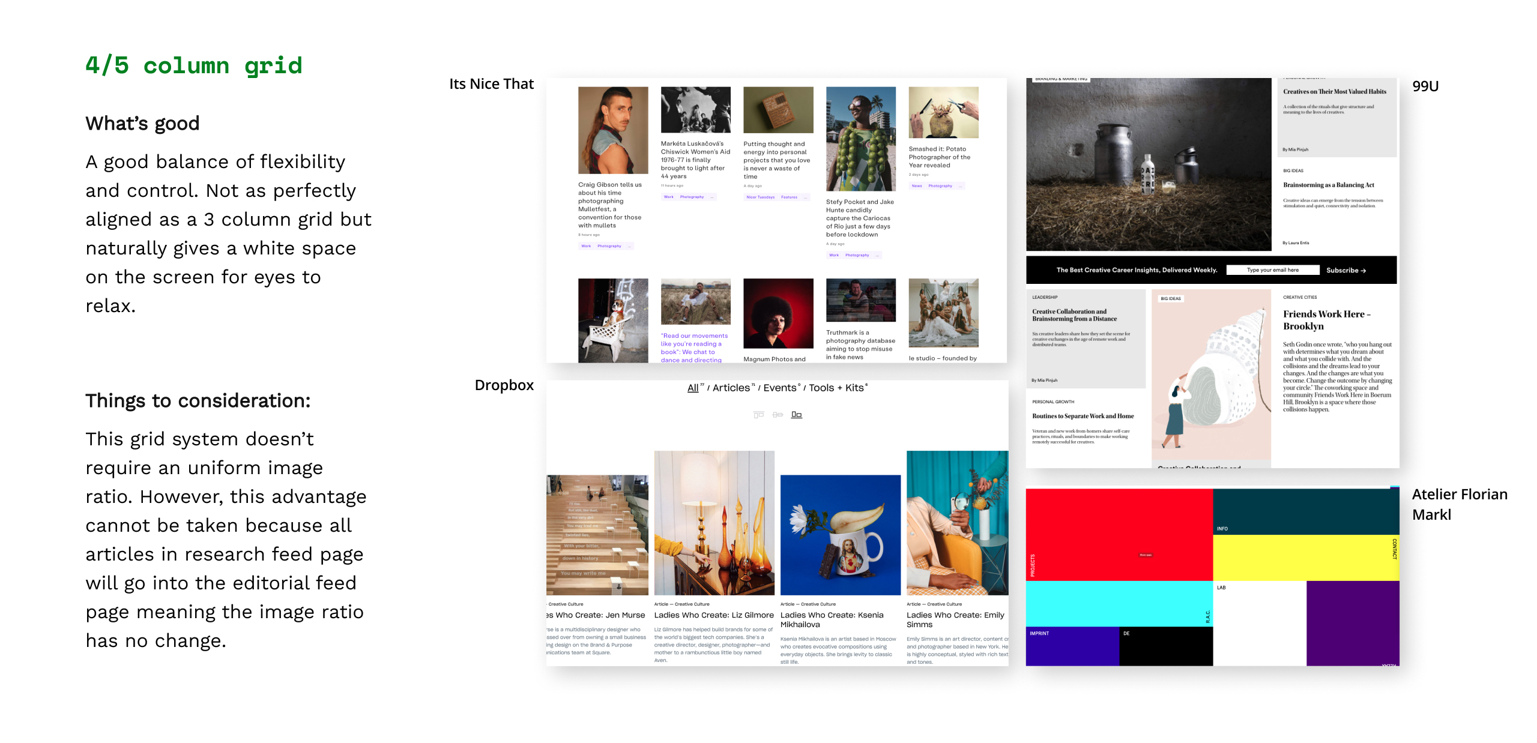Open the CONTACT yellow tile
The height and width of the screenshot is (743, 1537).
1306,558
